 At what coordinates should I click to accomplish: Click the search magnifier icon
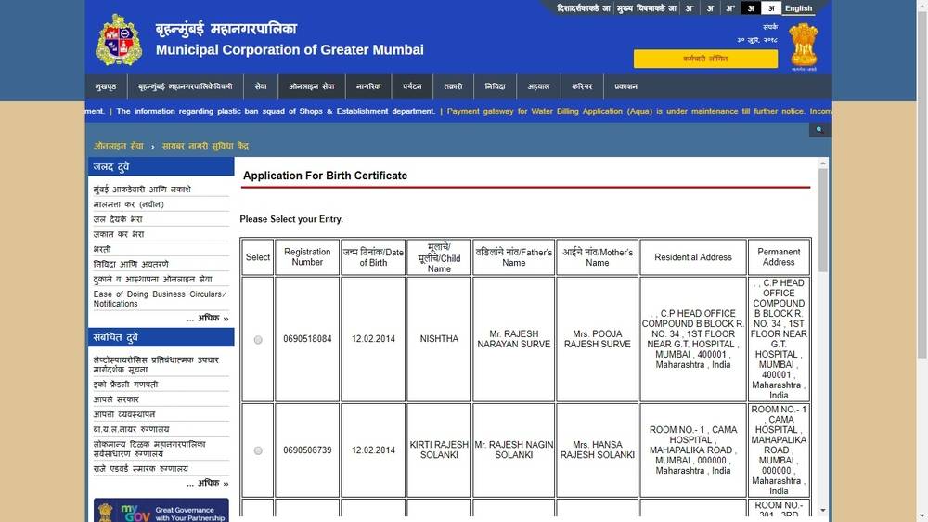[x=819, y=130]
